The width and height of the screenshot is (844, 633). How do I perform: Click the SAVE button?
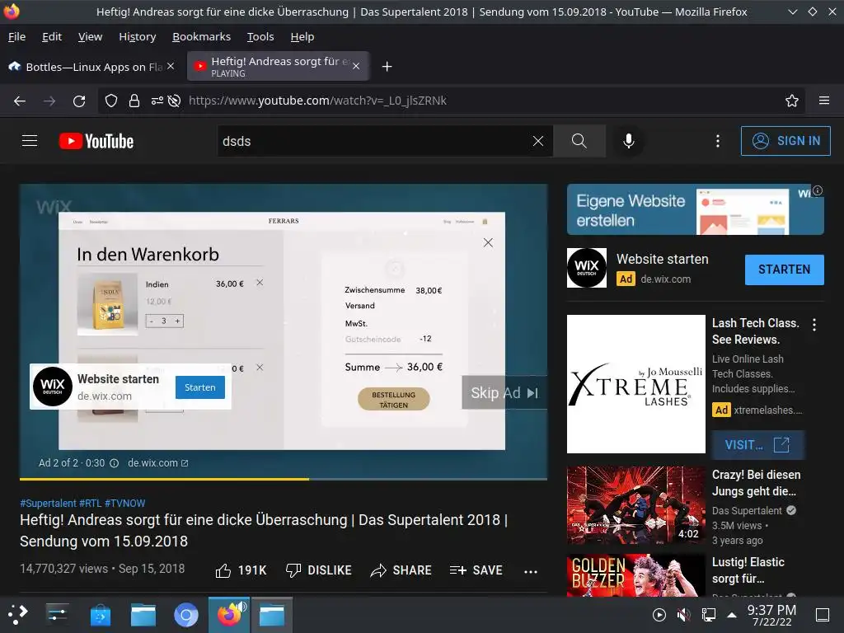coord(476,570)
